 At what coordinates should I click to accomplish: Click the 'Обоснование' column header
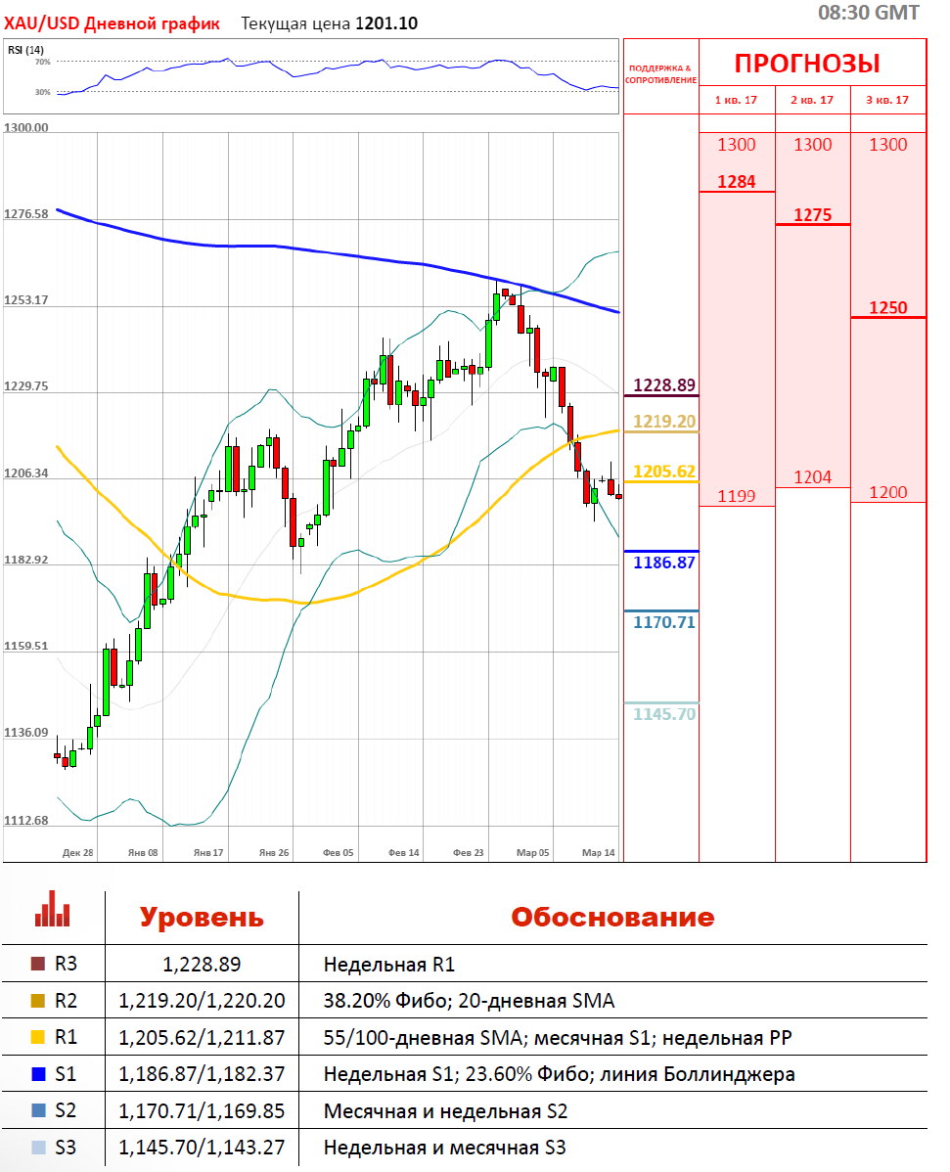tap(612, 918)
